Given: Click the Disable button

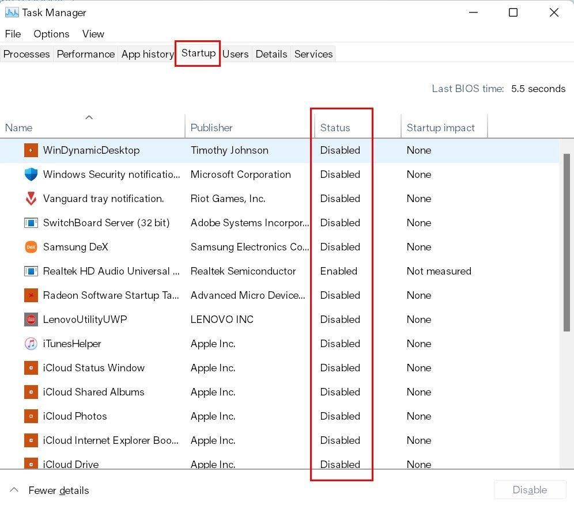Looking at the screenshot, I should point(530,490).
